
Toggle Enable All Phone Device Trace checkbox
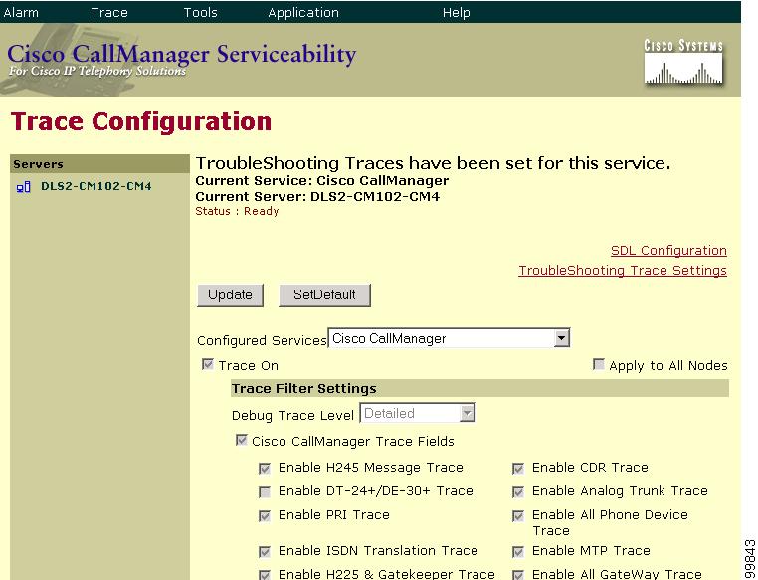(518, 515)
